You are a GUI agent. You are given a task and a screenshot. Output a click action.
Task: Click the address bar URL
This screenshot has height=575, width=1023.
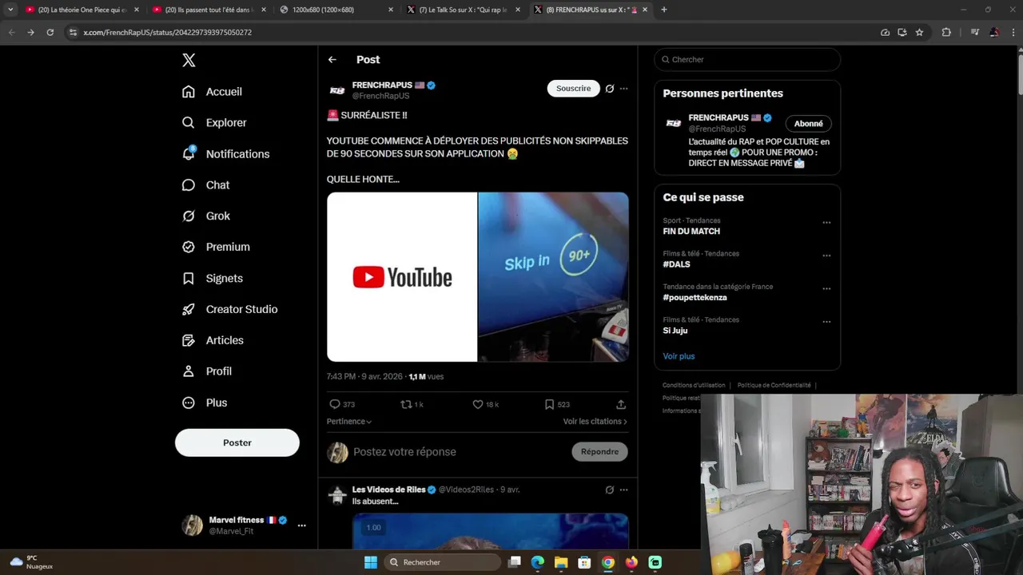(x=168, y=33)
